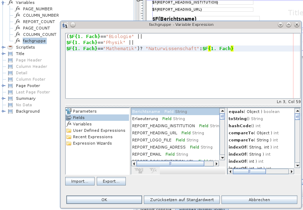Click the Column Footer band icon
This screenshot has height=210, width=303.
click(x=10, y=79)
